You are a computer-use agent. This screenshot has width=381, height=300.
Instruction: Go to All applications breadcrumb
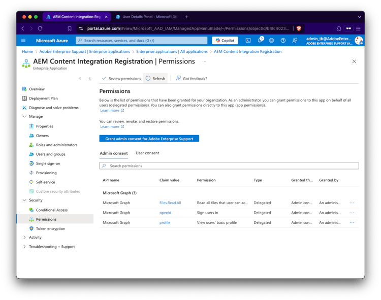pyautogui.click(x=172, y=51)
